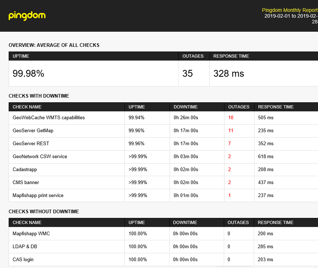Select GeoWebCache WMTS capabilities check name
The image size is (318, 268).
[x=49, y=117]
